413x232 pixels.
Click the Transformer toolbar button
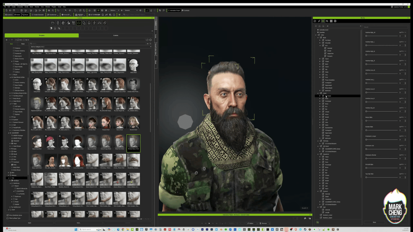coord(52,15)
